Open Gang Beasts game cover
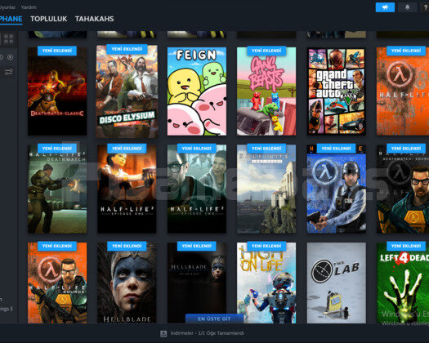Image resolution: width=429 pixels, height=343 pixels. (x=266, y=91)
